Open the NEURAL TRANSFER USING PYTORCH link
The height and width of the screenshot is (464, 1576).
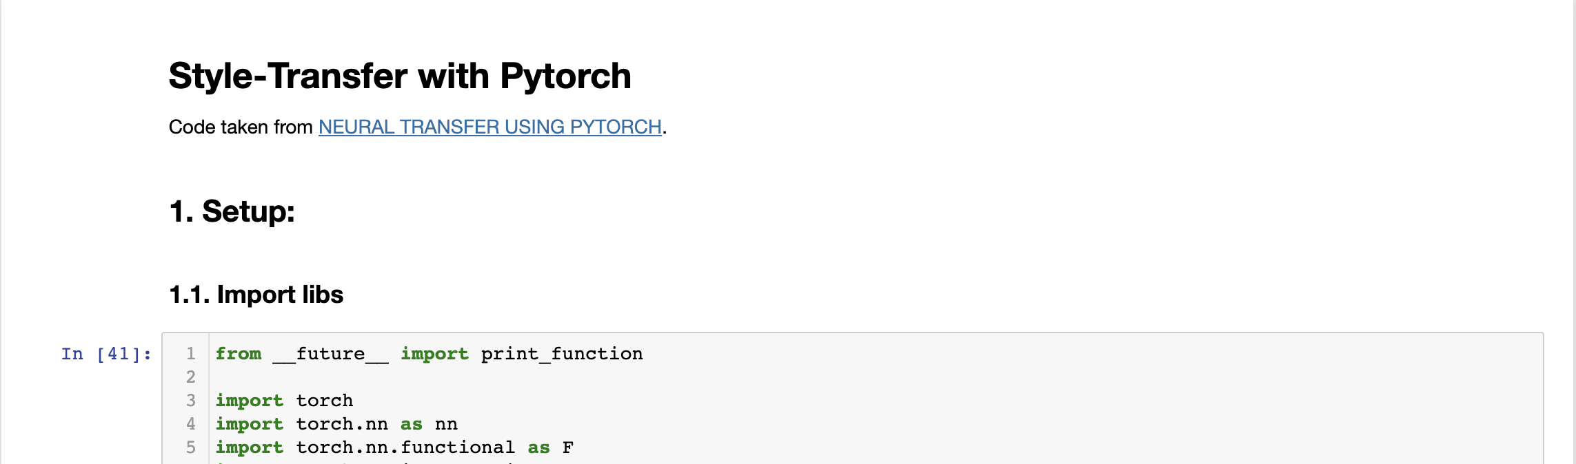pyautogui.click(x=489, y=127)
